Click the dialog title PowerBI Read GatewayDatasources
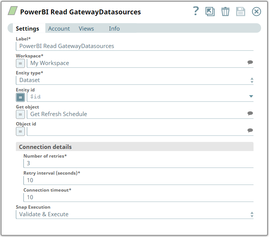The height and width of the screenshot is (237, 269). [x=80, y=12]
